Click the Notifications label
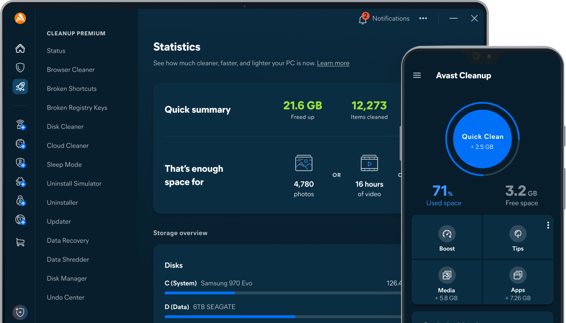566x323 pixels. [x=391, y=19]
